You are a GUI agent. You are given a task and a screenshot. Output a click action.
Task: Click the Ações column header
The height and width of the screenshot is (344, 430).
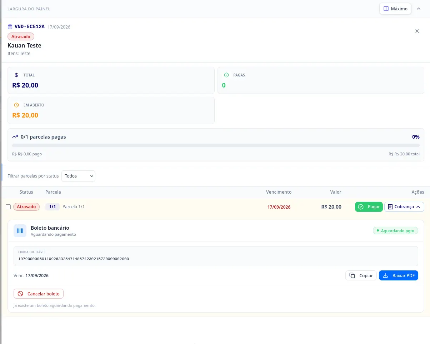coord(418,192)
